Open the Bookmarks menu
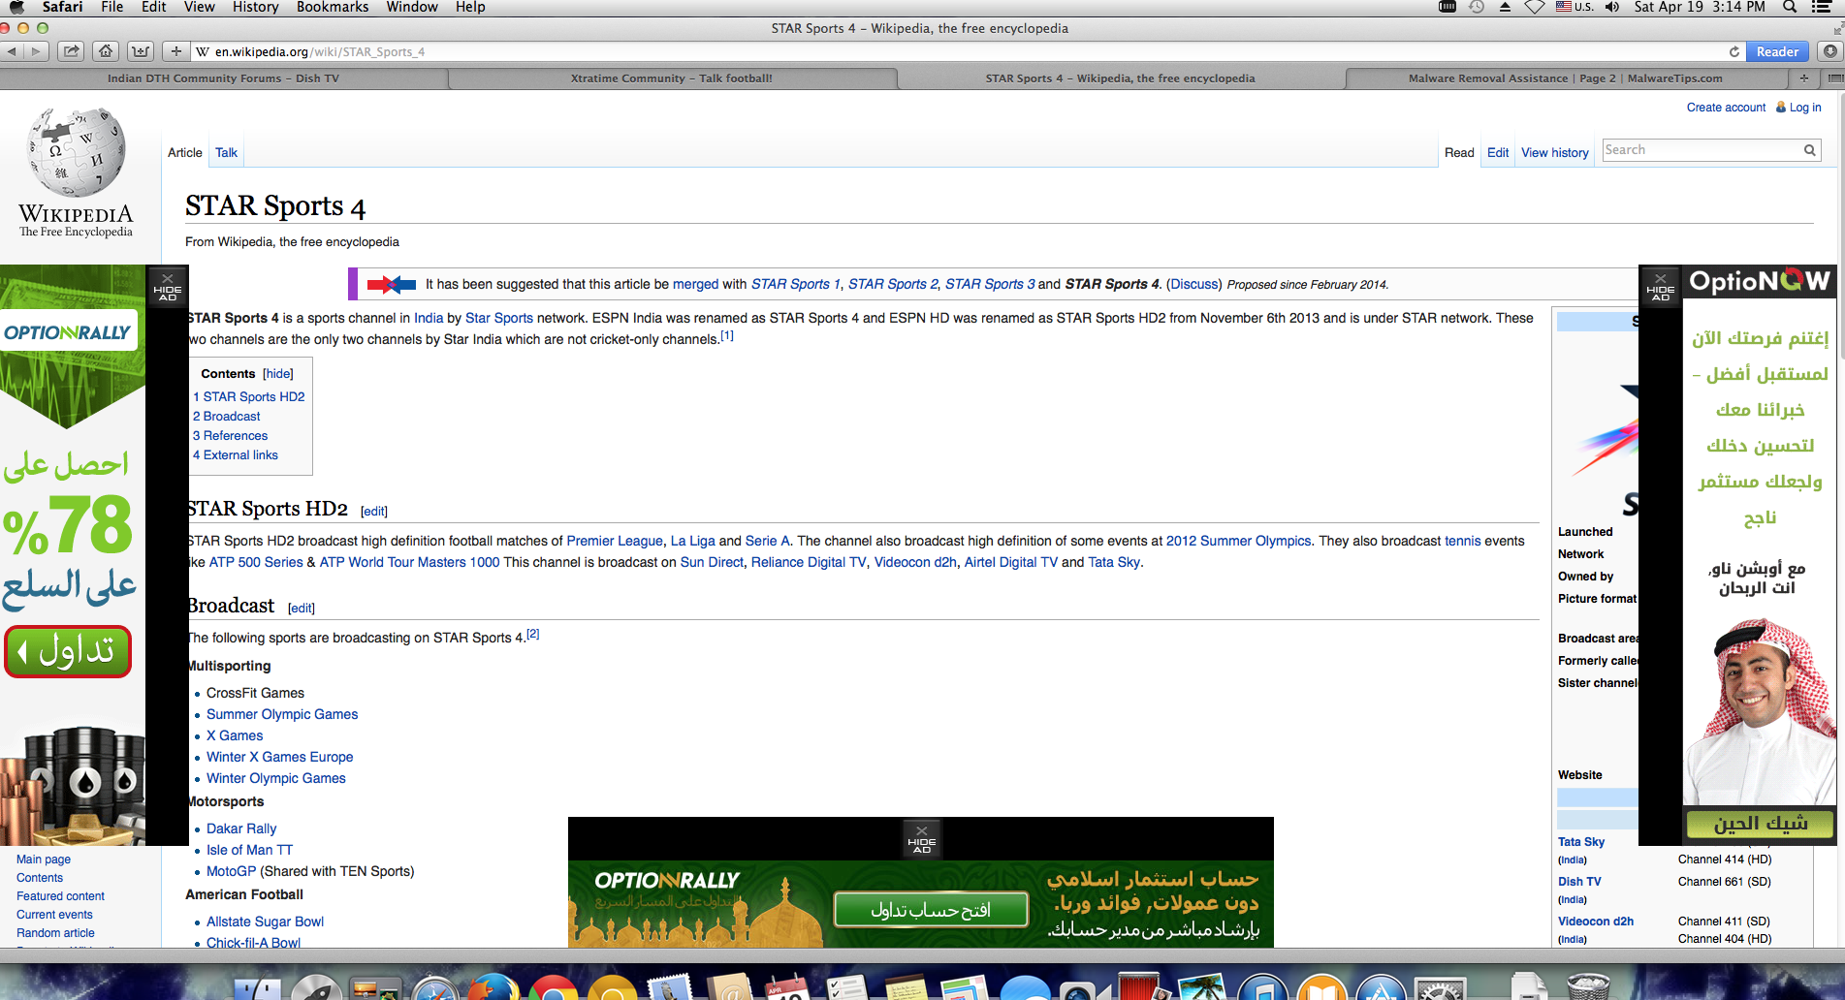 pyautogui.click(x=333, y=7)
